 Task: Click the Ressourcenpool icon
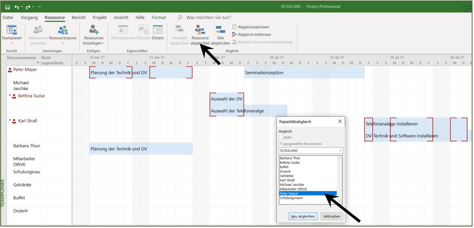point(63,30)
